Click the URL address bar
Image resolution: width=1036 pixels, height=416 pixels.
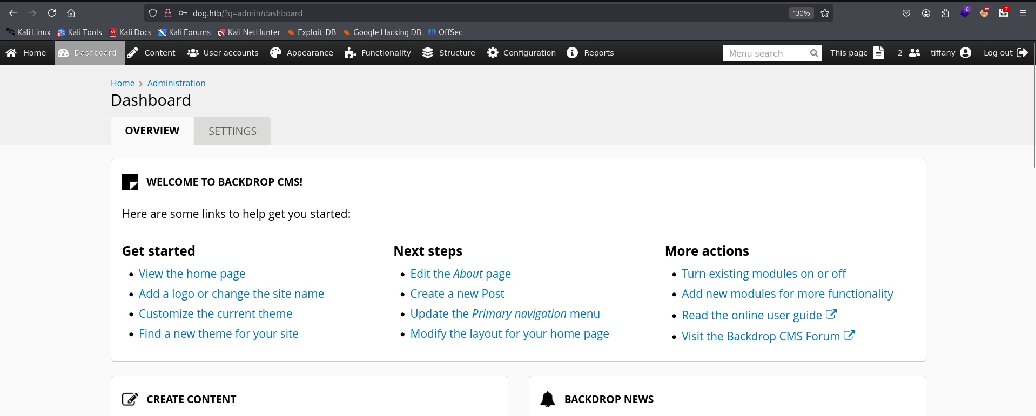coord(489,13)
